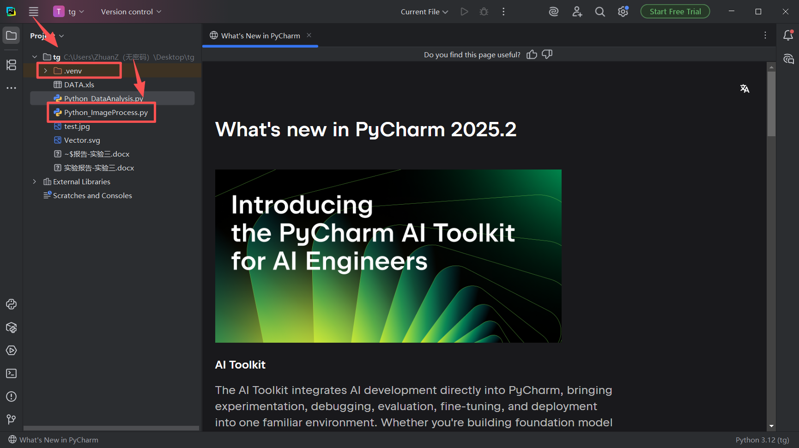Open the AI Chat tool window on right

pyautogui.click(x=788, y=59)
